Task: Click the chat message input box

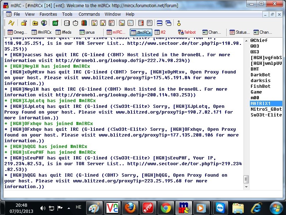Action: (143, 194)
